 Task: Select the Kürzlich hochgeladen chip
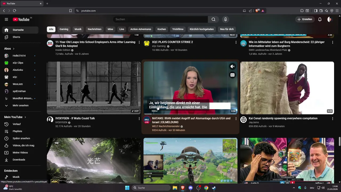coord(202,29)
